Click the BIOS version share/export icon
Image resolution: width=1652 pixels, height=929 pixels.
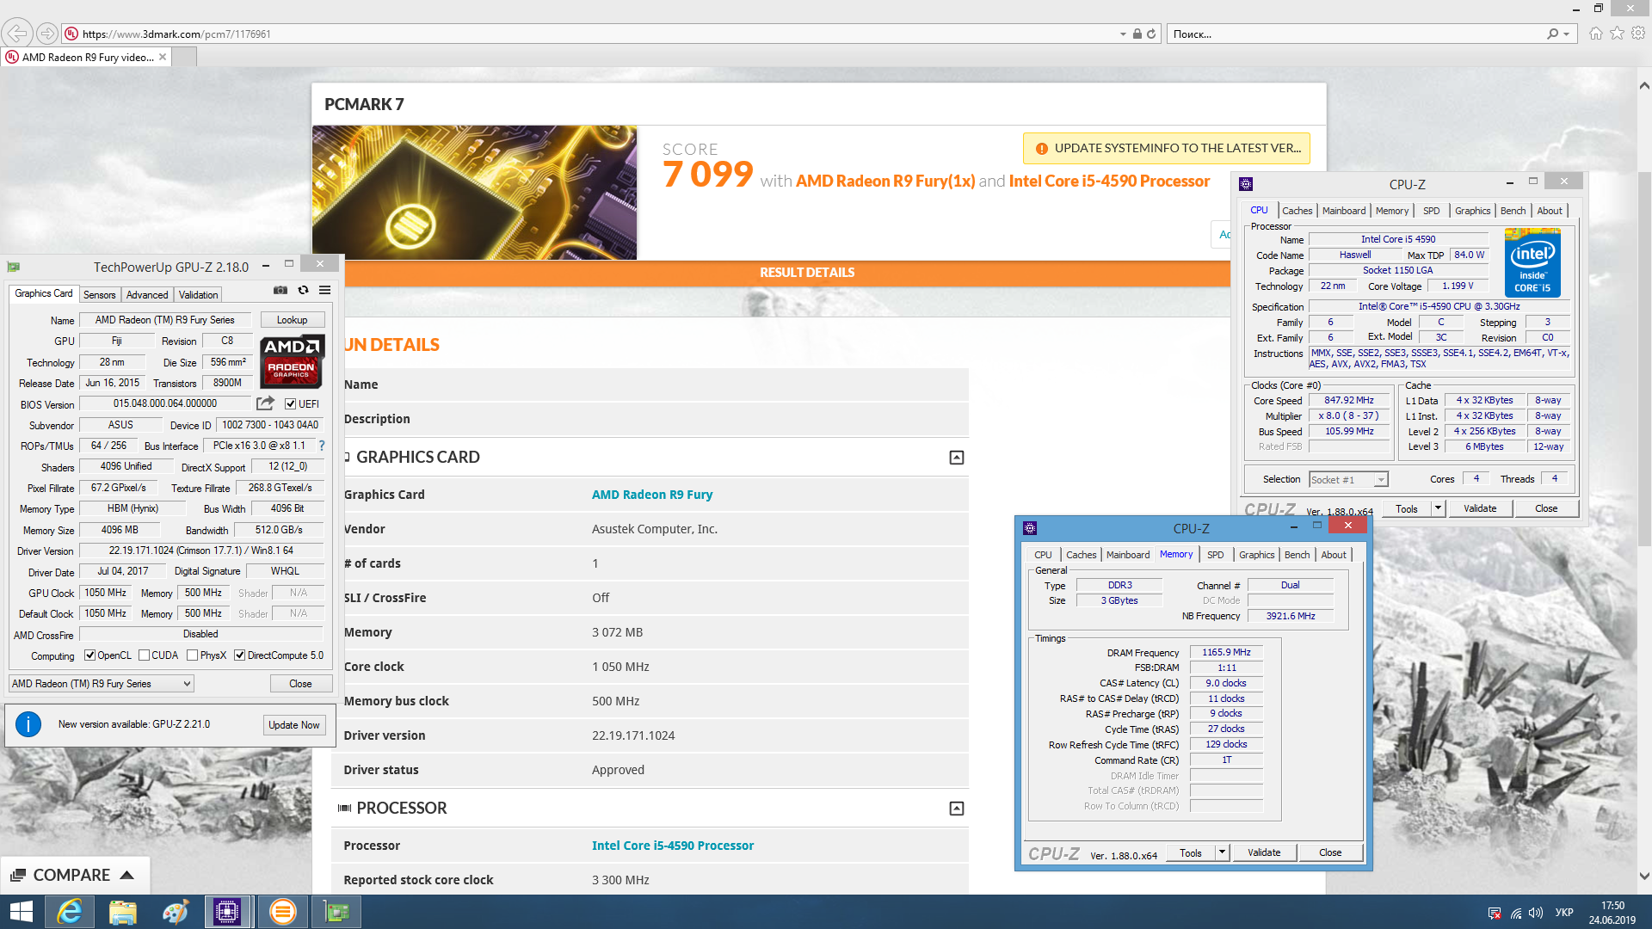pos(265,403)
